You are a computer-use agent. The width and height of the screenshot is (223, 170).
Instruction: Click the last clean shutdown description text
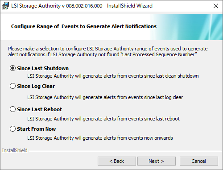(113, 76)
